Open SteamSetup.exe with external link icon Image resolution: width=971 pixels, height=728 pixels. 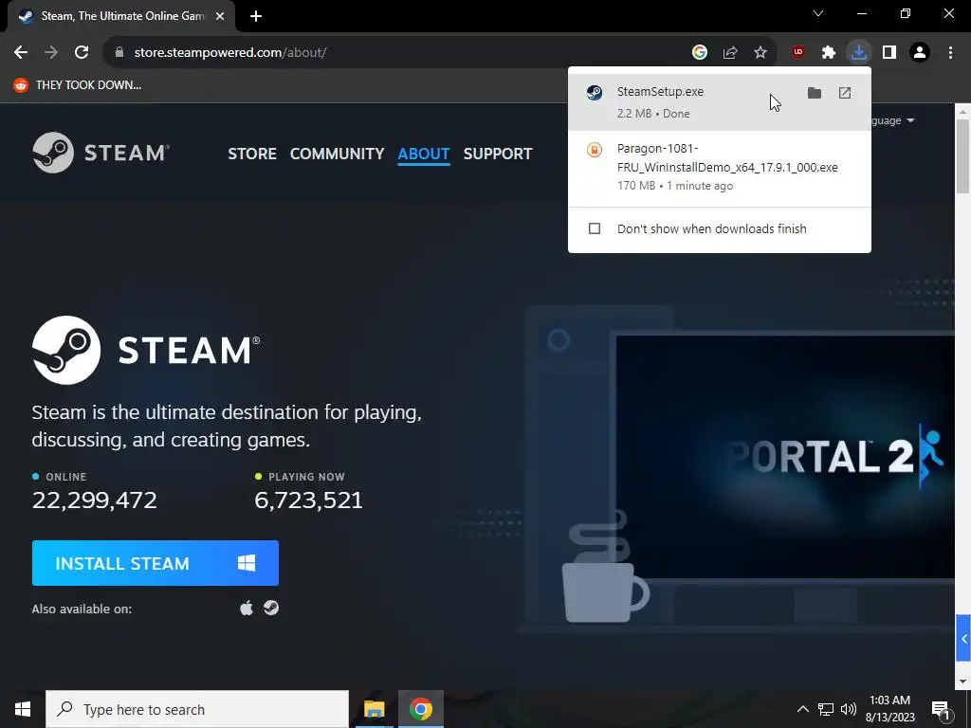point(845,93)
